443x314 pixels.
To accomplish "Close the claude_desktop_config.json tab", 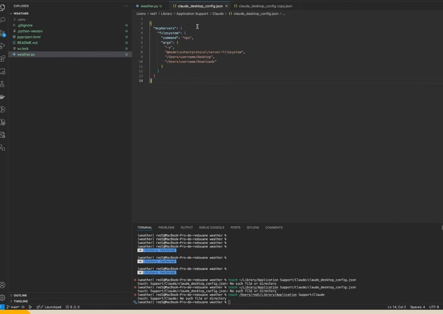I will tap(226, 6).
